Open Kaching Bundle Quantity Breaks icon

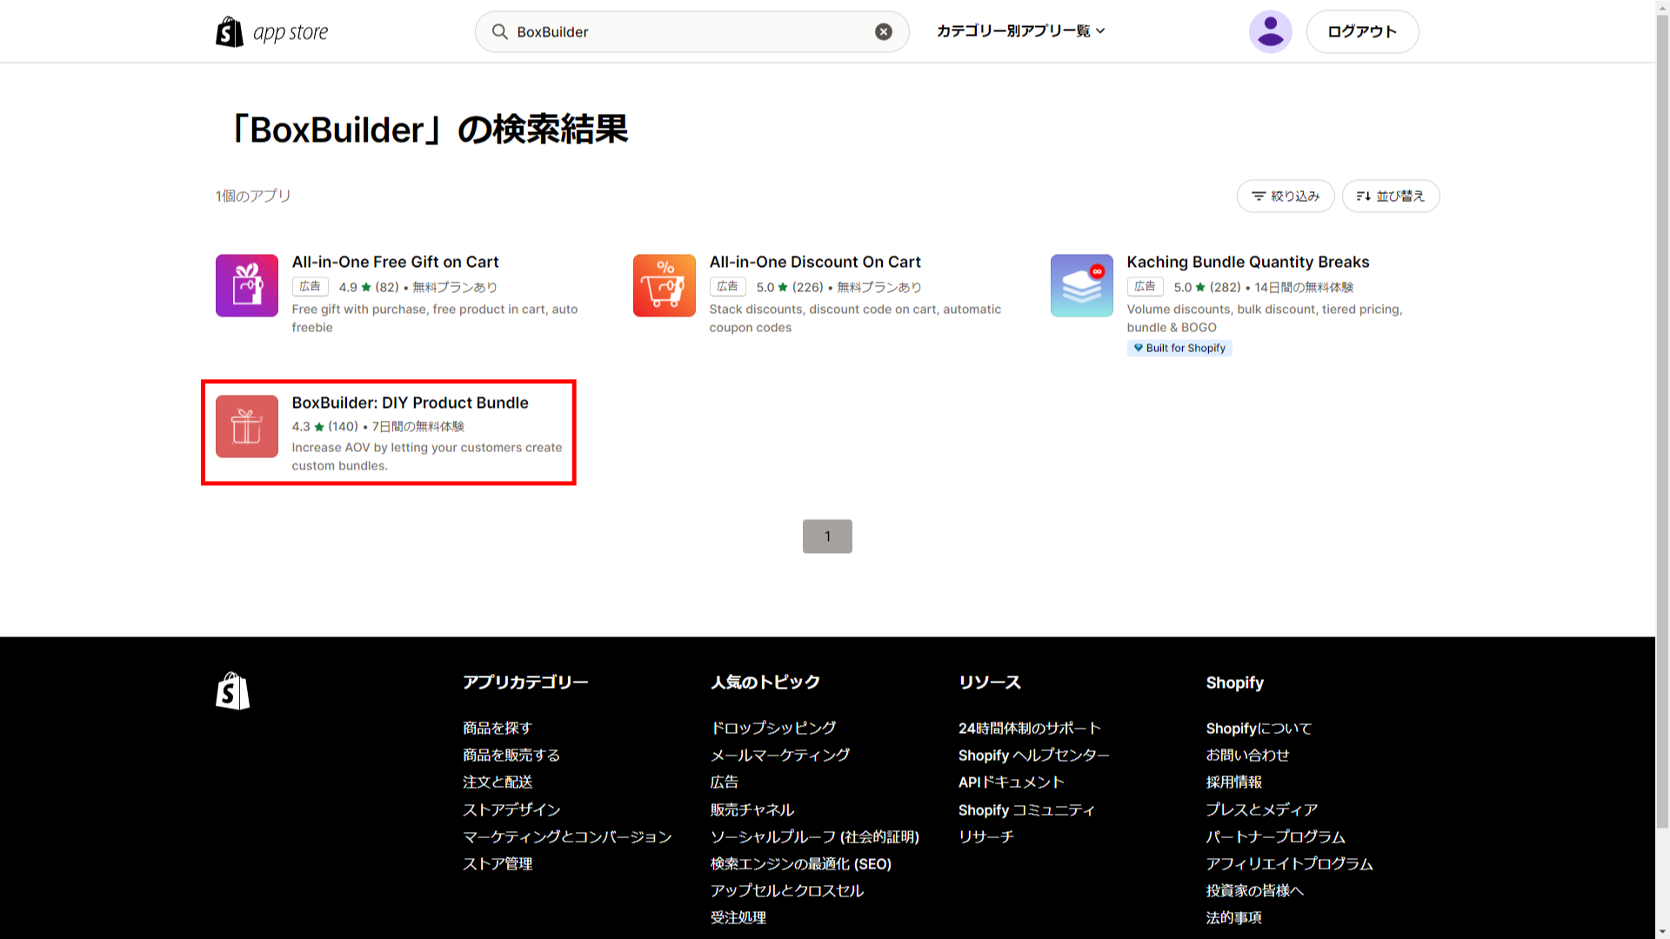tap(1081, 285)
